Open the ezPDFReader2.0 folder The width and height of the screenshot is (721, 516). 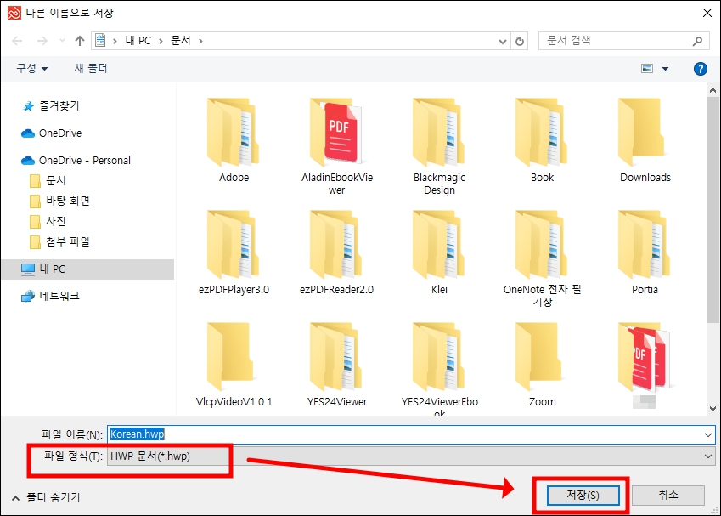[x=336, y=252]
